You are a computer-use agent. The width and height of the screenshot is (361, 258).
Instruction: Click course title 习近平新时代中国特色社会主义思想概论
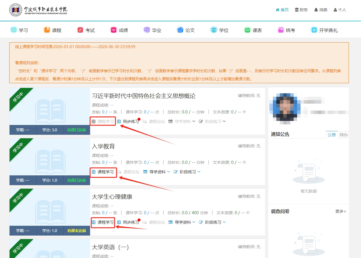pyautogui.click(x=144, y=96)
